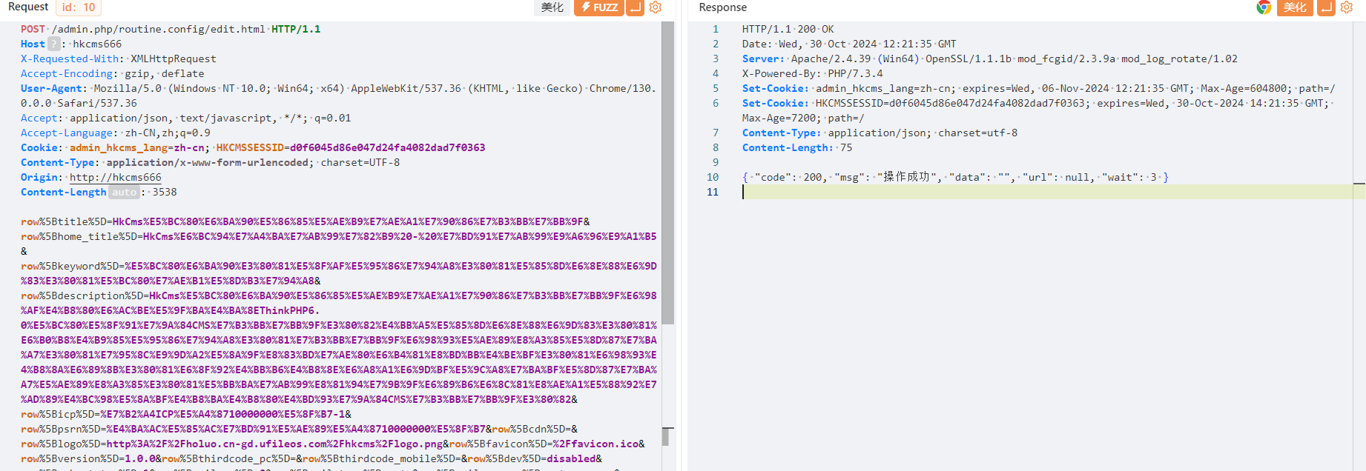Viewport: 1366px width, 471px height.
Task: Click the id: 10 tag
Action: click(79, 7)
